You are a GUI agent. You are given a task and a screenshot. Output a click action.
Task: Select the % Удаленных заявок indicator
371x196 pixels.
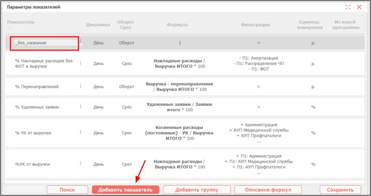click(x=37, y=107)
